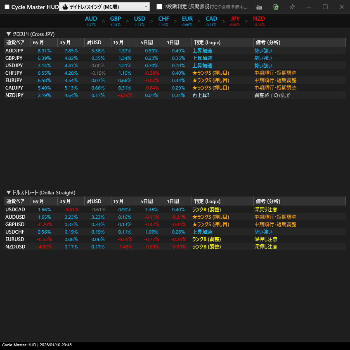350x350 pixels.
Task: Click the chart snapshot icon in title bar
Action: click(x=259, y=7)
